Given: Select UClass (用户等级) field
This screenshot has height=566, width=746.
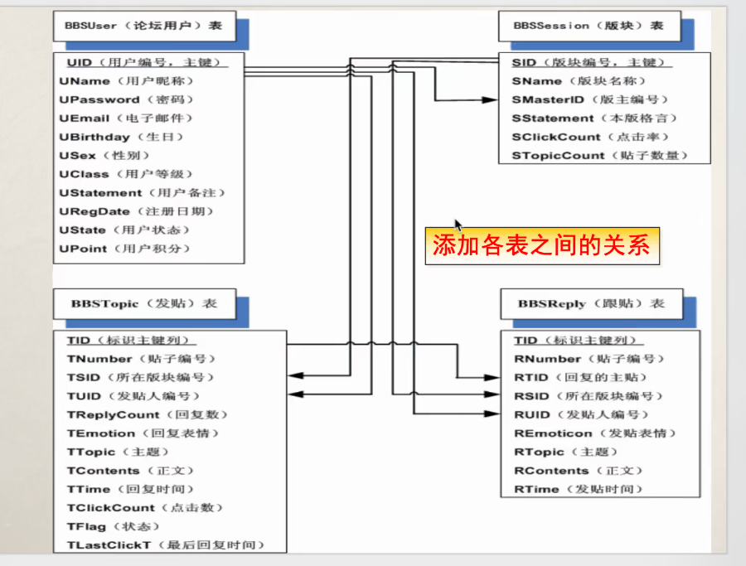Looking at the screenshot, I should (126, 174).
